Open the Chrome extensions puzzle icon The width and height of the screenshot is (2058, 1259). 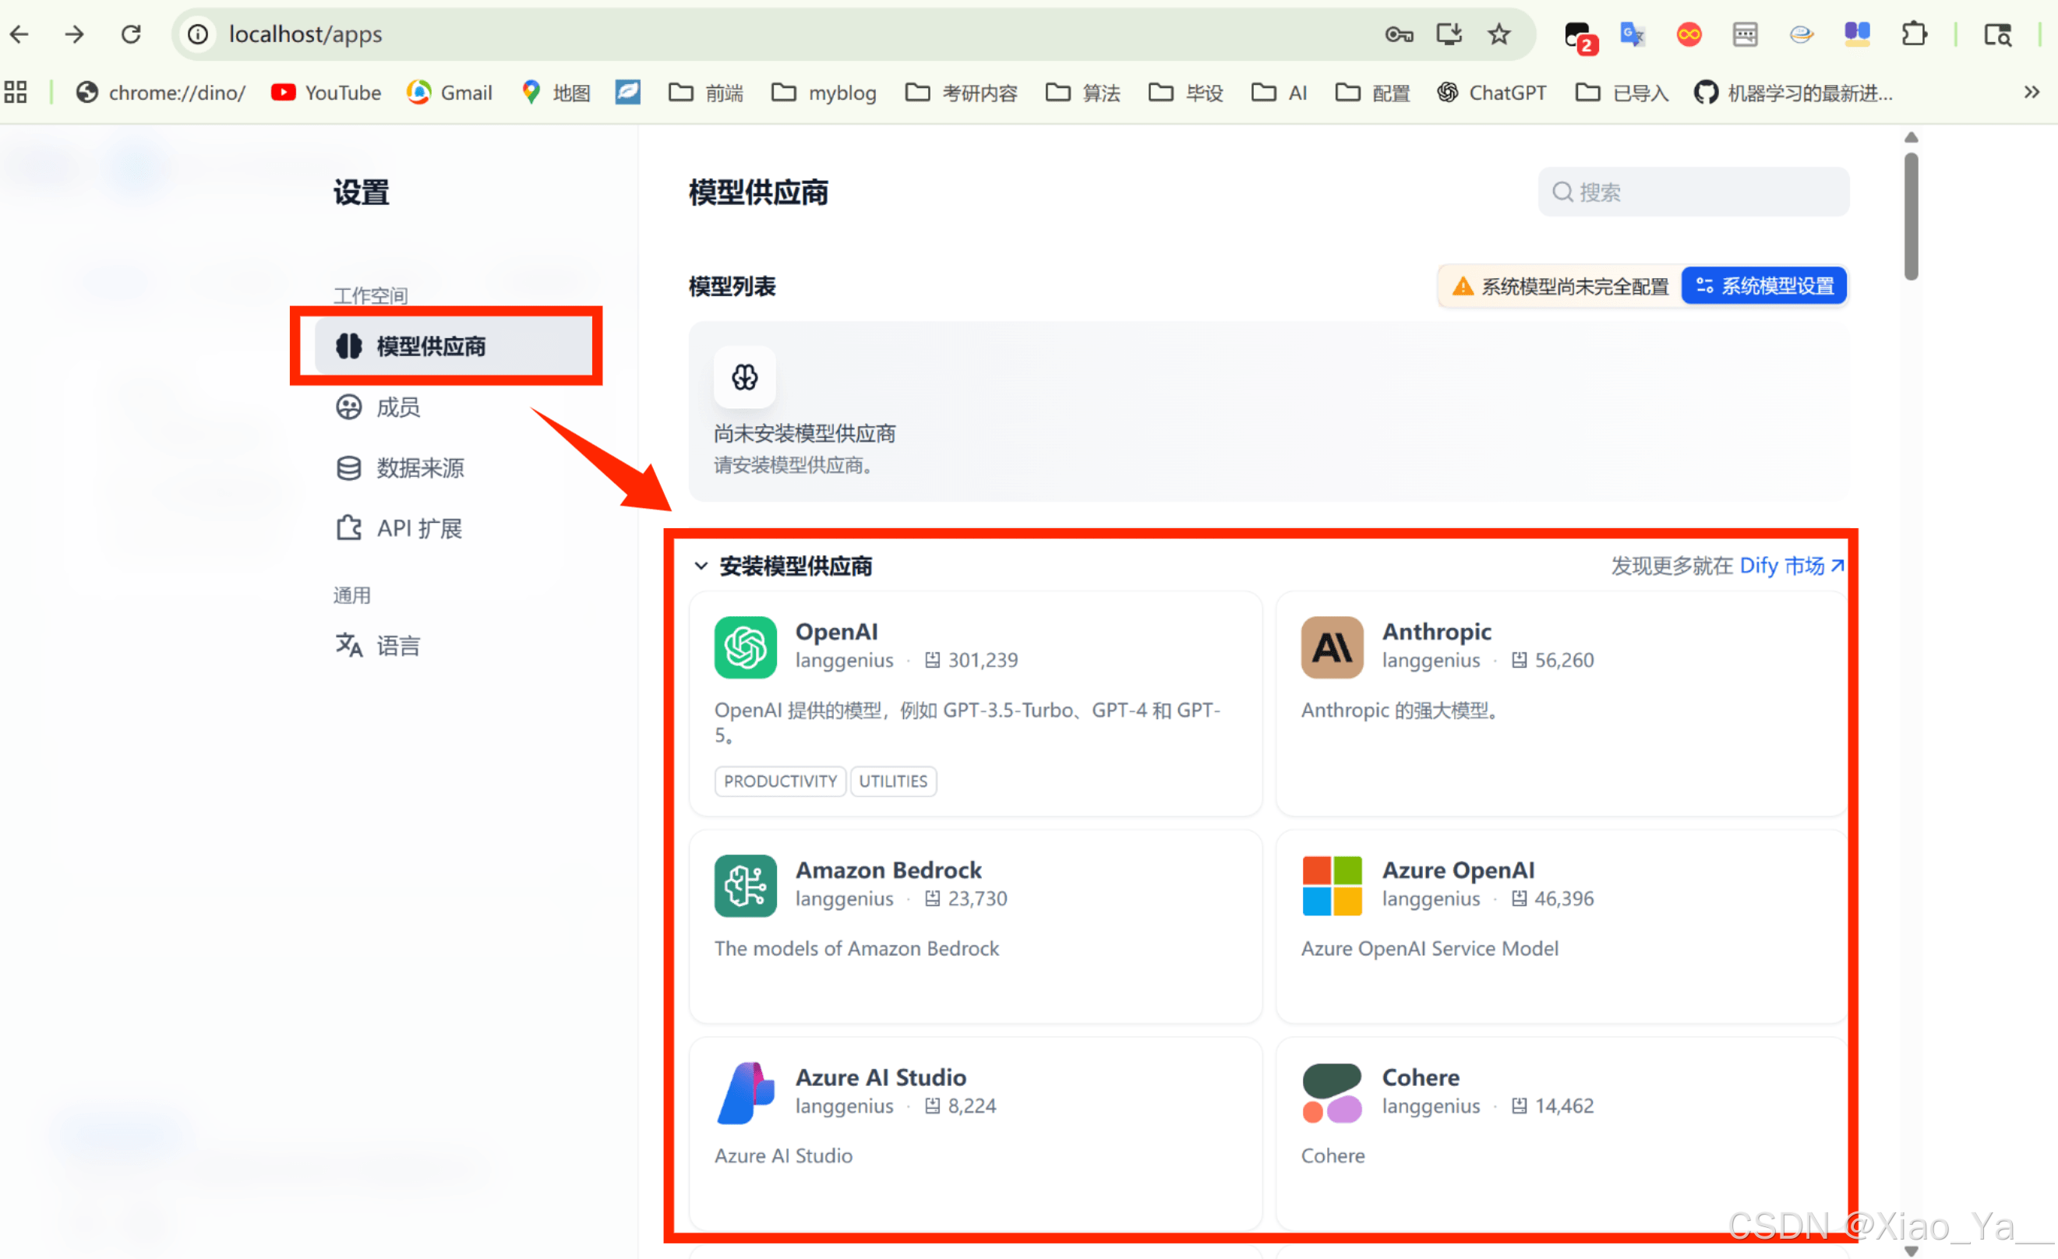click(x=1913, y=34)
